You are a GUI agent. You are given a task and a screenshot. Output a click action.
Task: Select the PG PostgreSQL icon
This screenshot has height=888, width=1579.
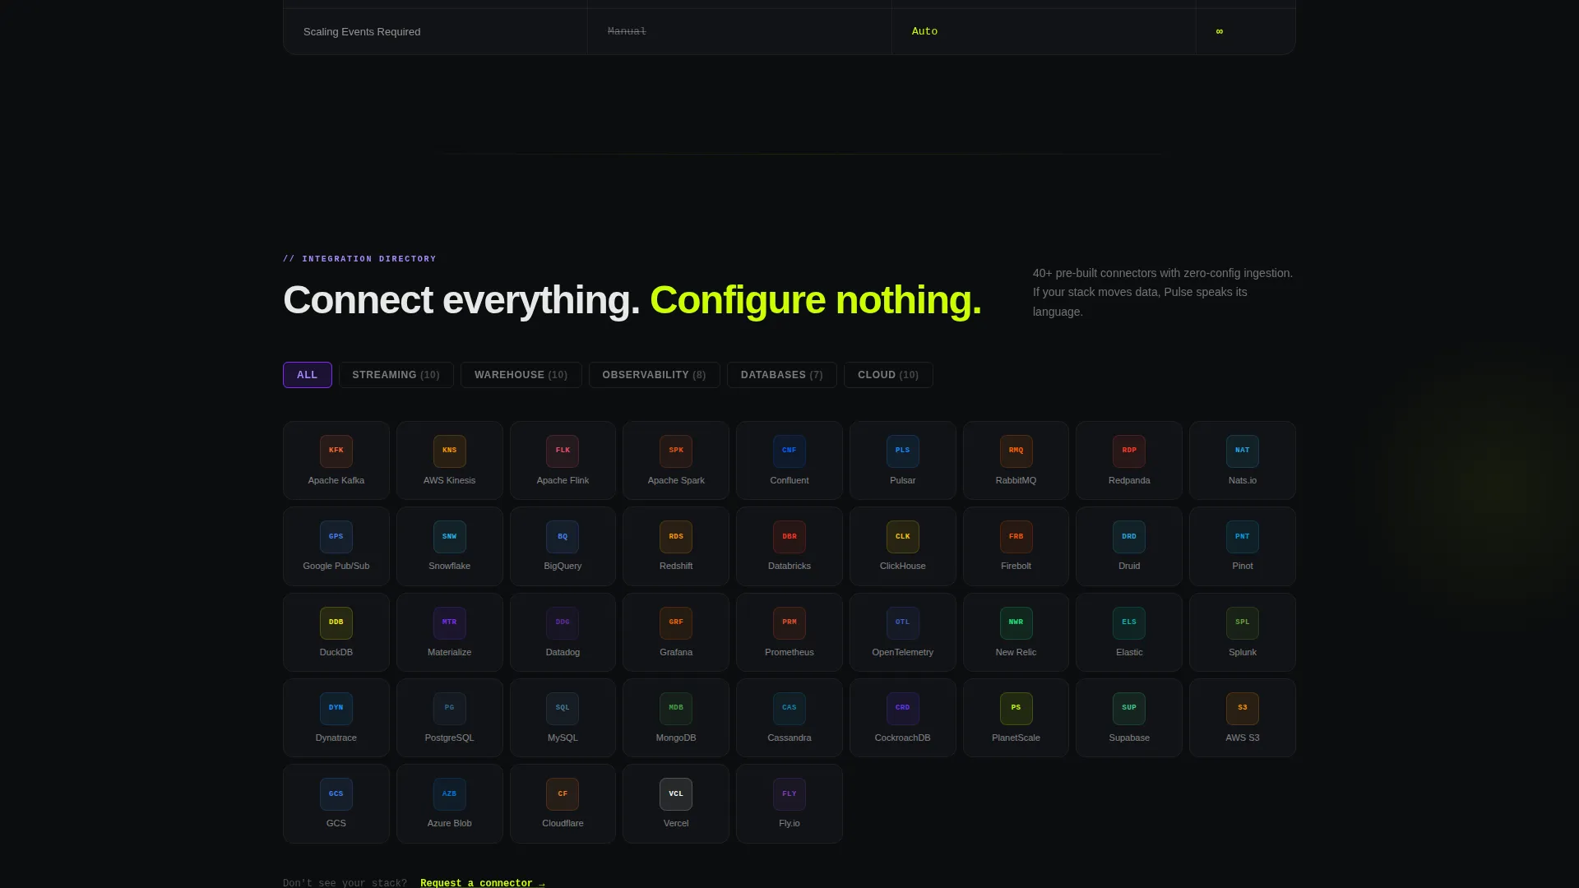coord(449,708)
